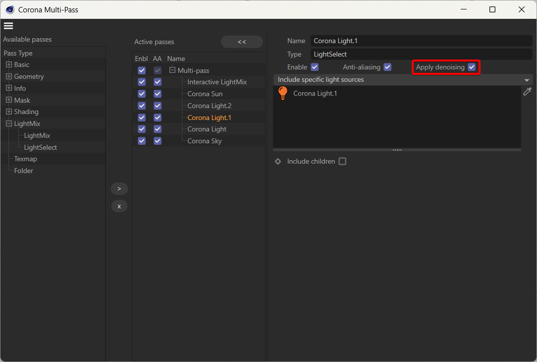Toggle Enbl checkbox for Corona Sky
This screenshot has height=362, width=537.
point(142,141)
